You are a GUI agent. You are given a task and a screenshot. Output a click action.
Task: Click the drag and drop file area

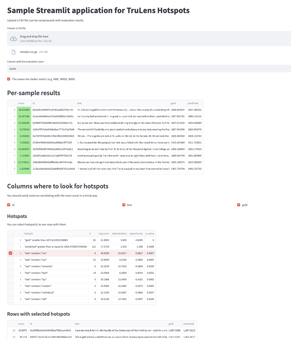(149, 39)
